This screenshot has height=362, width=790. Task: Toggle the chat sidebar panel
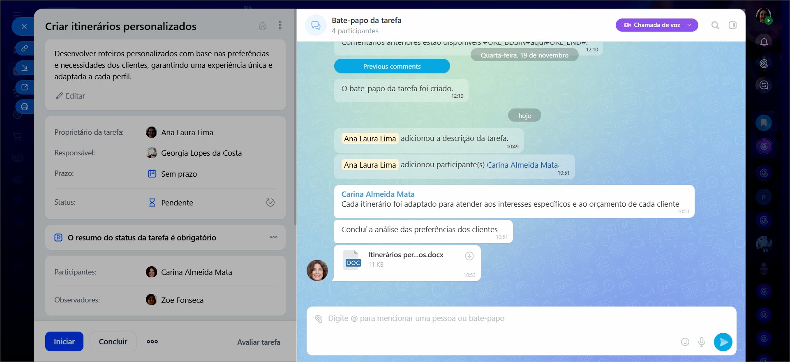click(732, 25)
